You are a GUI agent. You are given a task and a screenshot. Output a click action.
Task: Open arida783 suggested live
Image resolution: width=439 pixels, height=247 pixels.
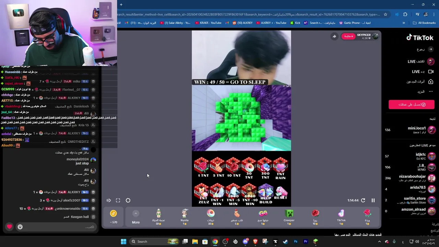point(410,189)
